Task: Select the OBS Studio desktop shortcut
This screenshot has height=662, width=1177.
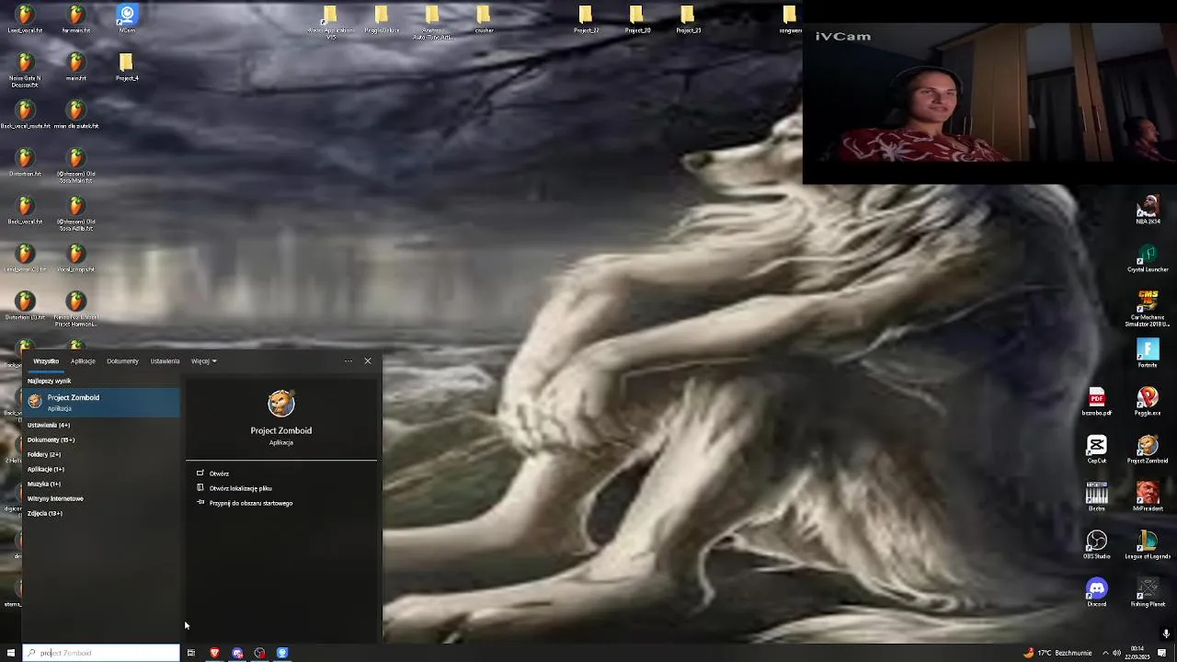Action: [1096, 545]
